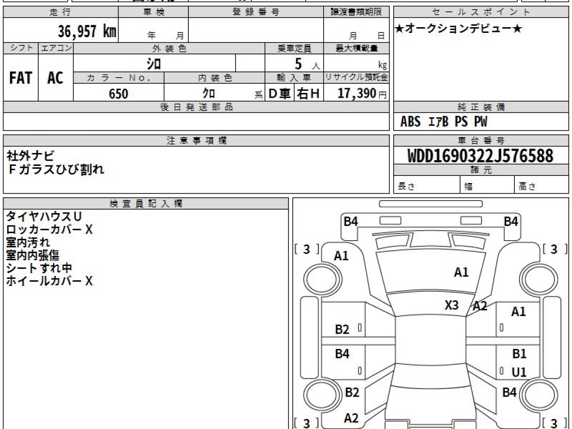Select the mileage value 36,957 km
The height and width of the screenshot is (429, 572).
(87, 31)
